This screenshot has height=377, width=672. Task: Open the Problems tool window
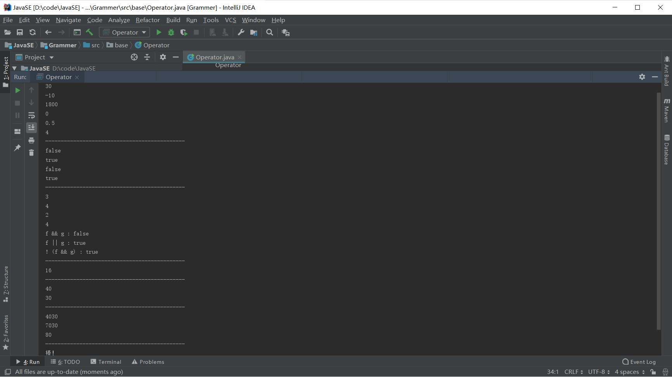tap(148, 362)
